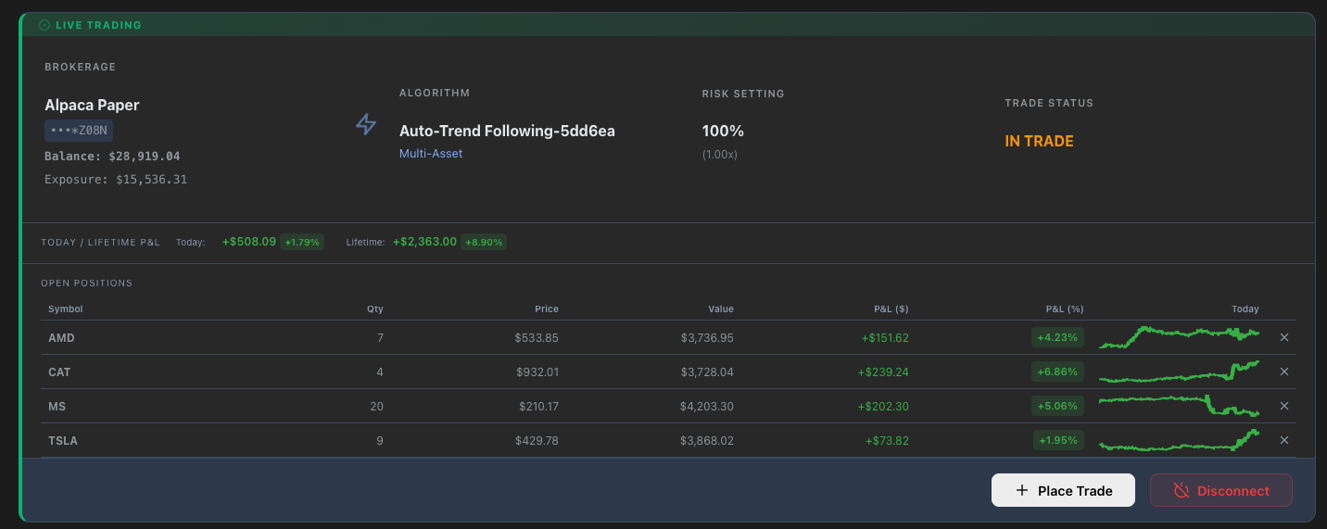The image size is (1327, 529).
Task: Close the CAT position
Action: (x=1284, y=372)
